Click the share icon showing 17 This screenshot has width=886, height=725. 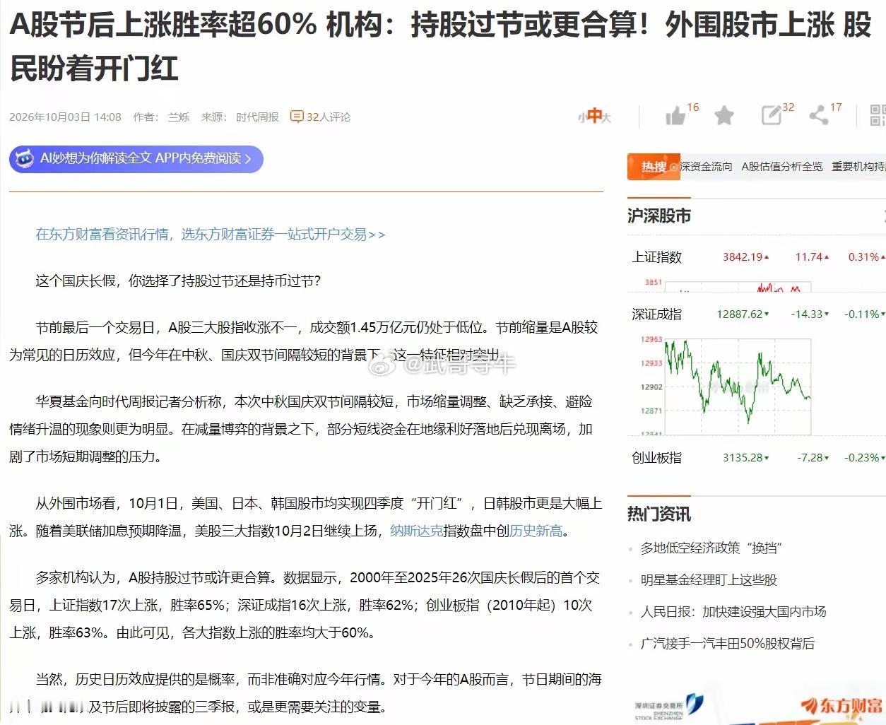click(x=818, y=115)
